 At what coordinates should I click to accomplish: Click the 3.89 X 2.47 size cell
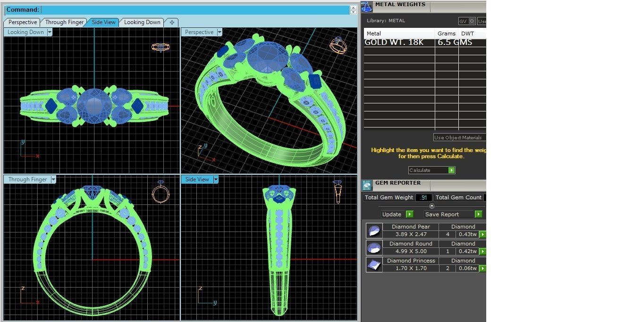pos(411,234)
